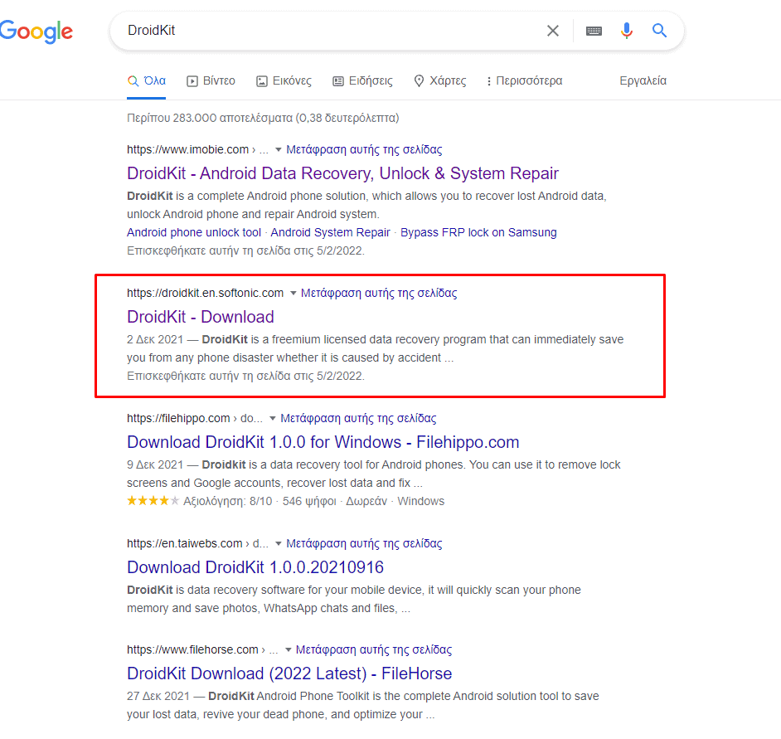
Task: Open DroidKit - Download softonic result
Action: click(200, 317)
